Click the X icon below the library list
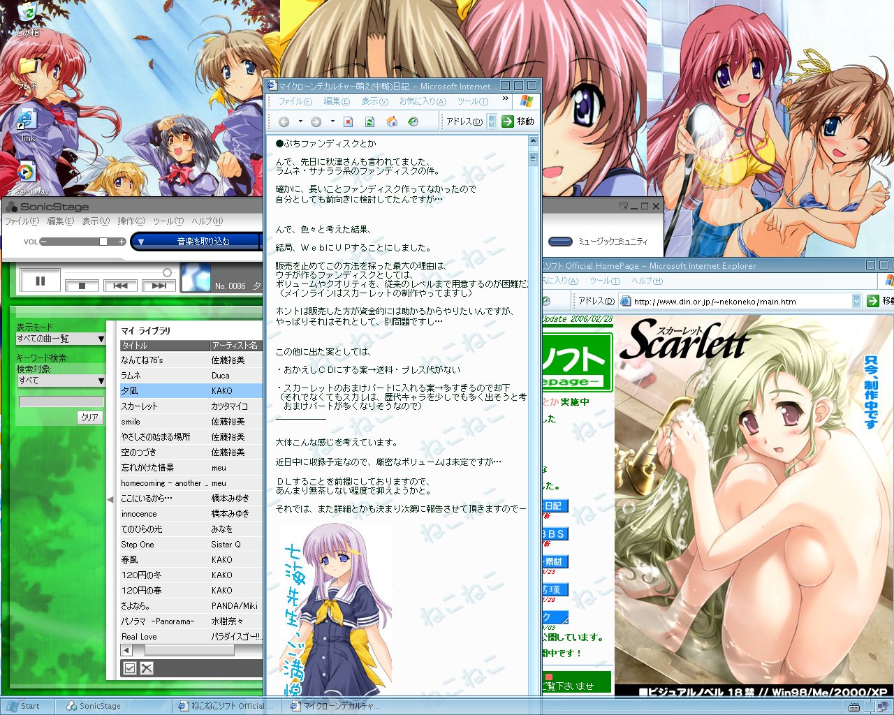This screenshot has height=715, width=894. (x=146, y=668)
